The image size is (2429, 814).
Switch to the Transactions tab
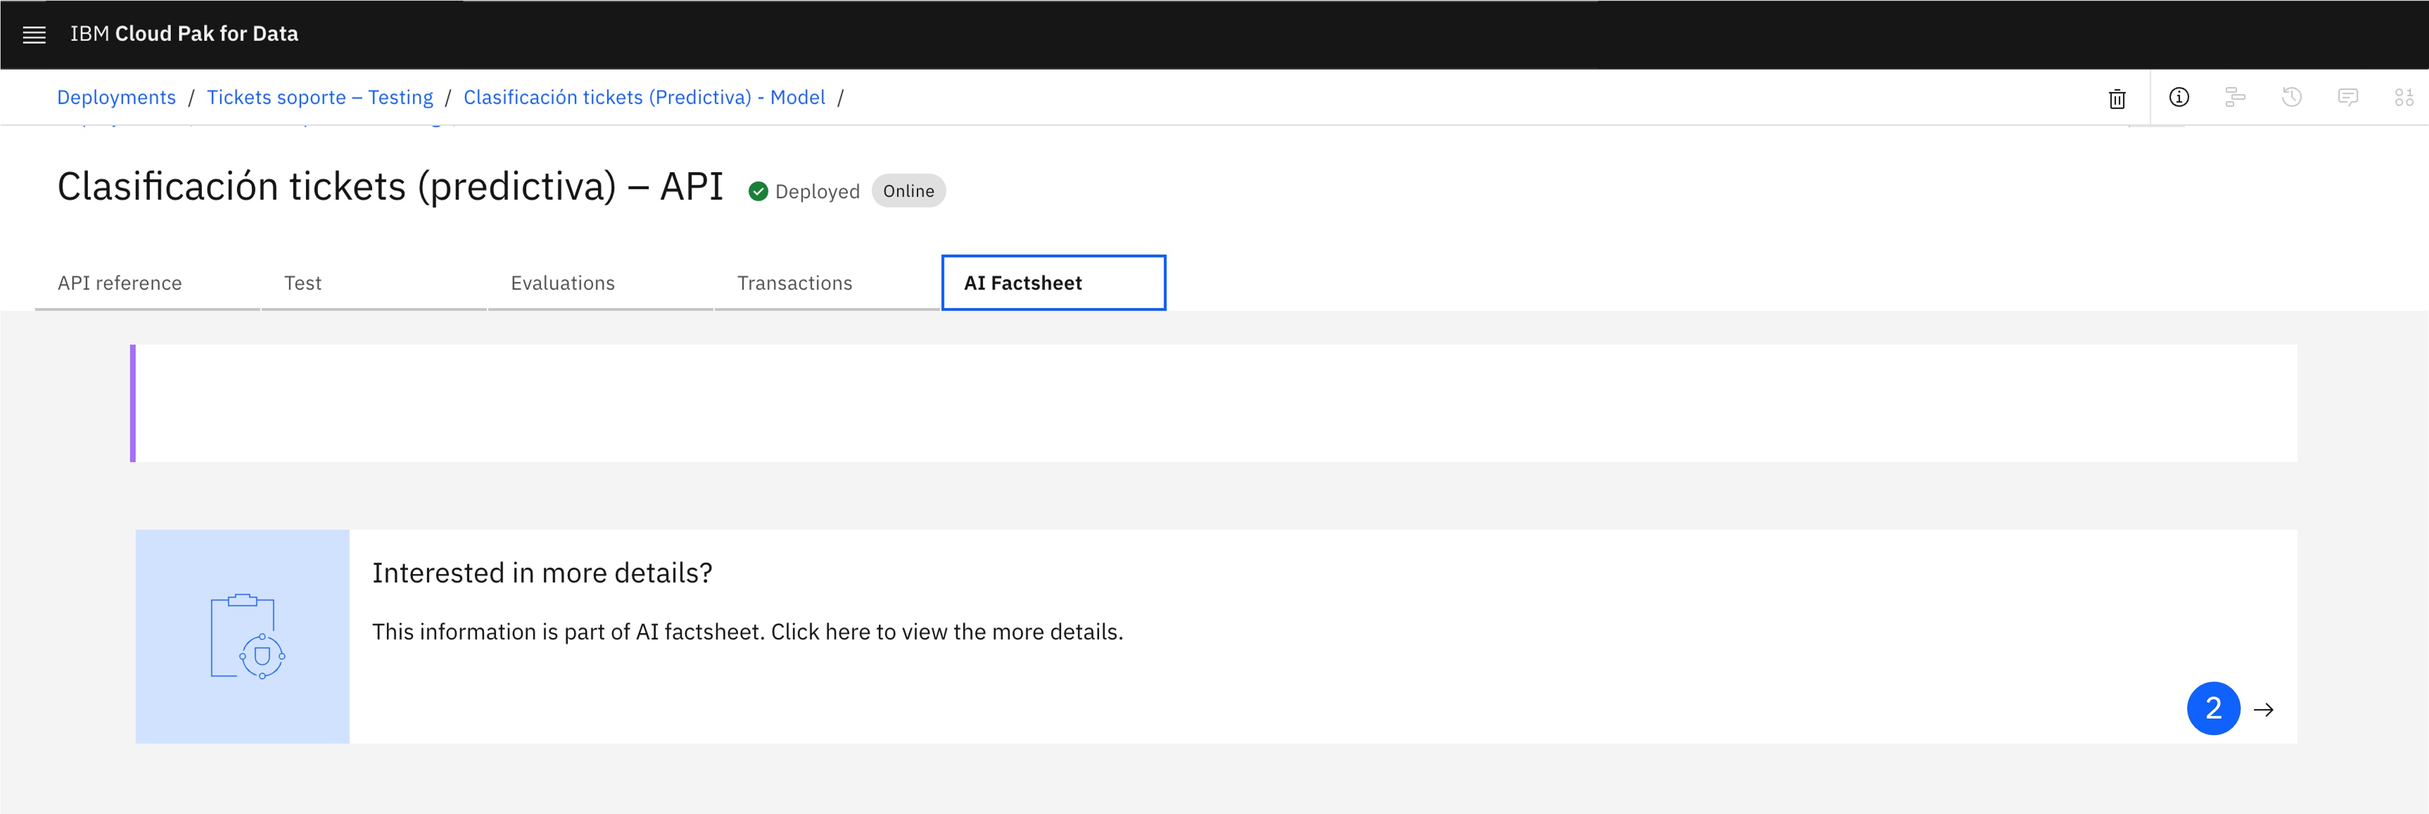pyautogui.click(x=827, y=283)
